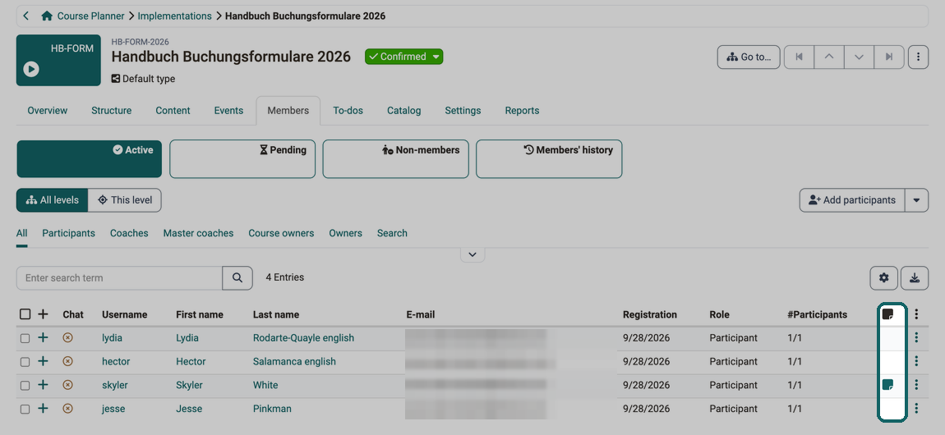Viewport: 945px width, 435px height.
Task: Open Implementations breadcrumb link
Action: (175, 16)
